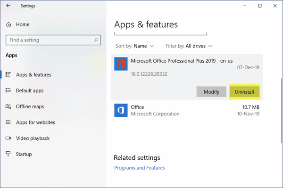Open the Sort by Name dropdown

click(x=134, y=46)
